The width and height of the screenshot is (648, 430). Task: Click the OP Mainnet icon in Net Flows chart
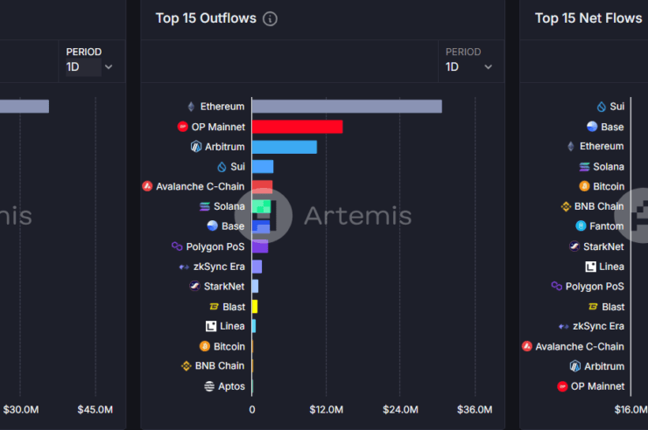[x=562, y=386]
